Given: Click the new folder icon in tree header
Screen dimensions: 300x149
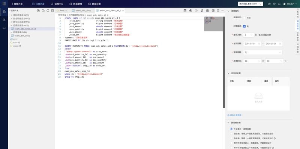Looking at the screenshot, I should pyautogui.click(x=43, y=11).
